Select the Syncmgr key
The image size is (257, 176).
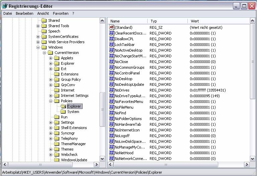click(68, 133)
